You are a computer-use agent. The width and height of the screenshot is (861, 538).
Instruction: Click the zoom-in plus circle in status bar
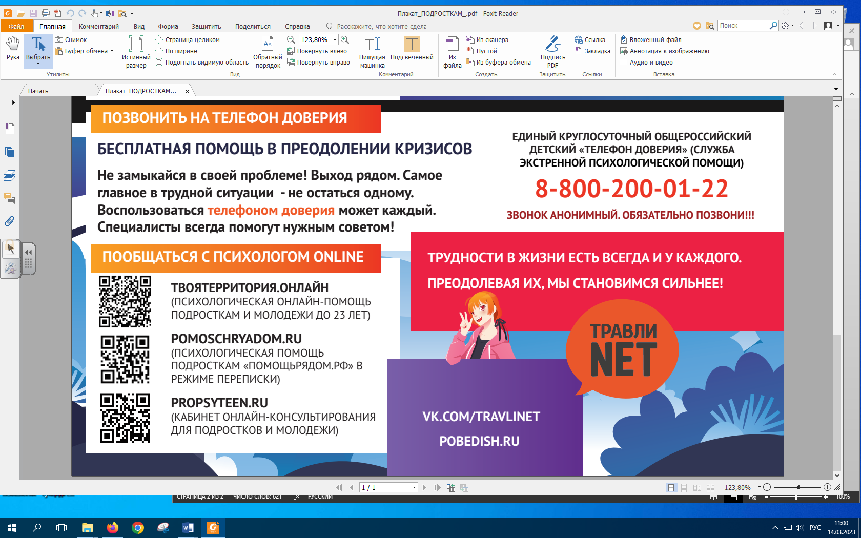coord(827,487)
